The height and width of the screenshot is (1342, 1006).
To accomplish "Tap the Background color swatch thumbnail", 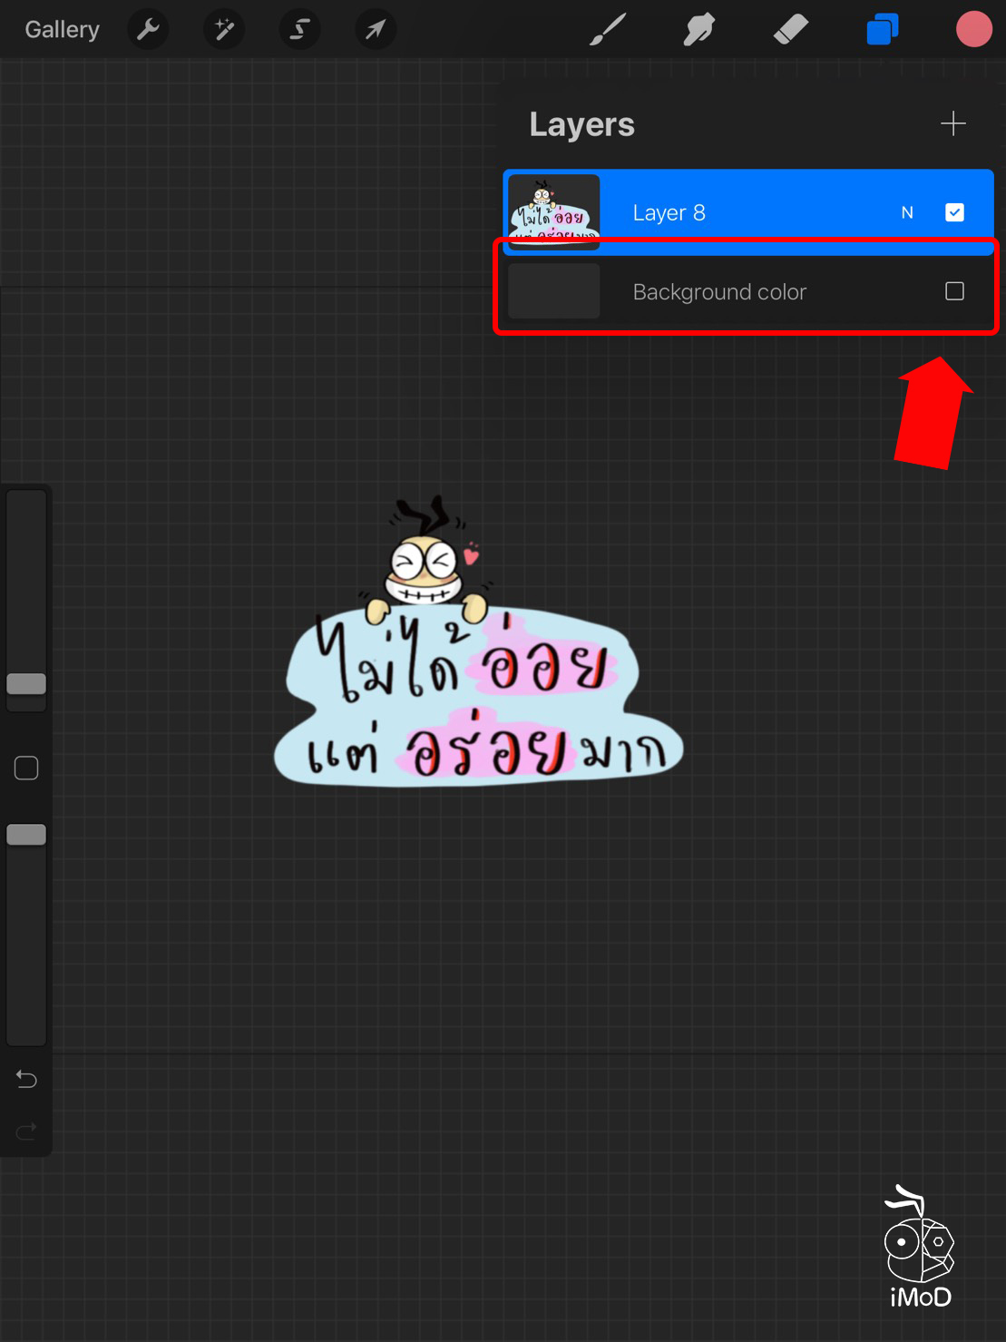I will (553, 291).
